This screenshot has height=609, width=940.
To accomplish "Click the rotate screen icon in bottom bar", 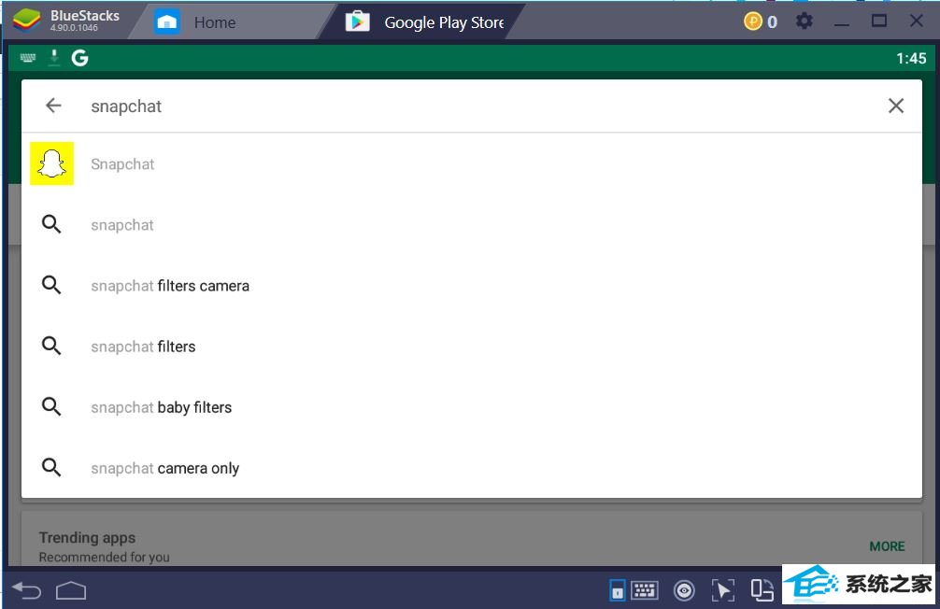I will pos(762,589).
